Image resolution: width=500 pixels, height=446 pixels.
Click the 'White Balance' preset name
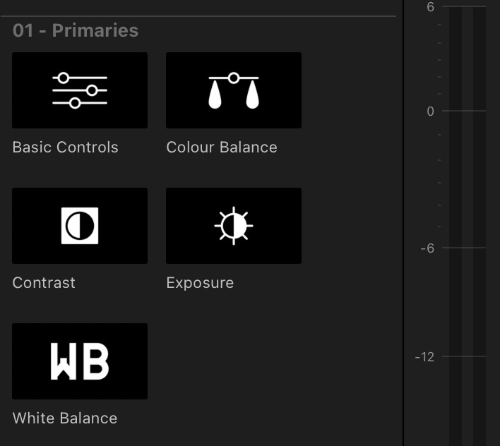pyautogui.click(x=65, y=418)
